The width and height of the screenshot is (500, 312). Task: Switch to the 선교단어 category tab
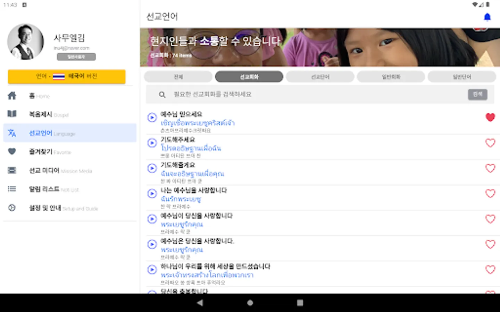pos(320,77)
